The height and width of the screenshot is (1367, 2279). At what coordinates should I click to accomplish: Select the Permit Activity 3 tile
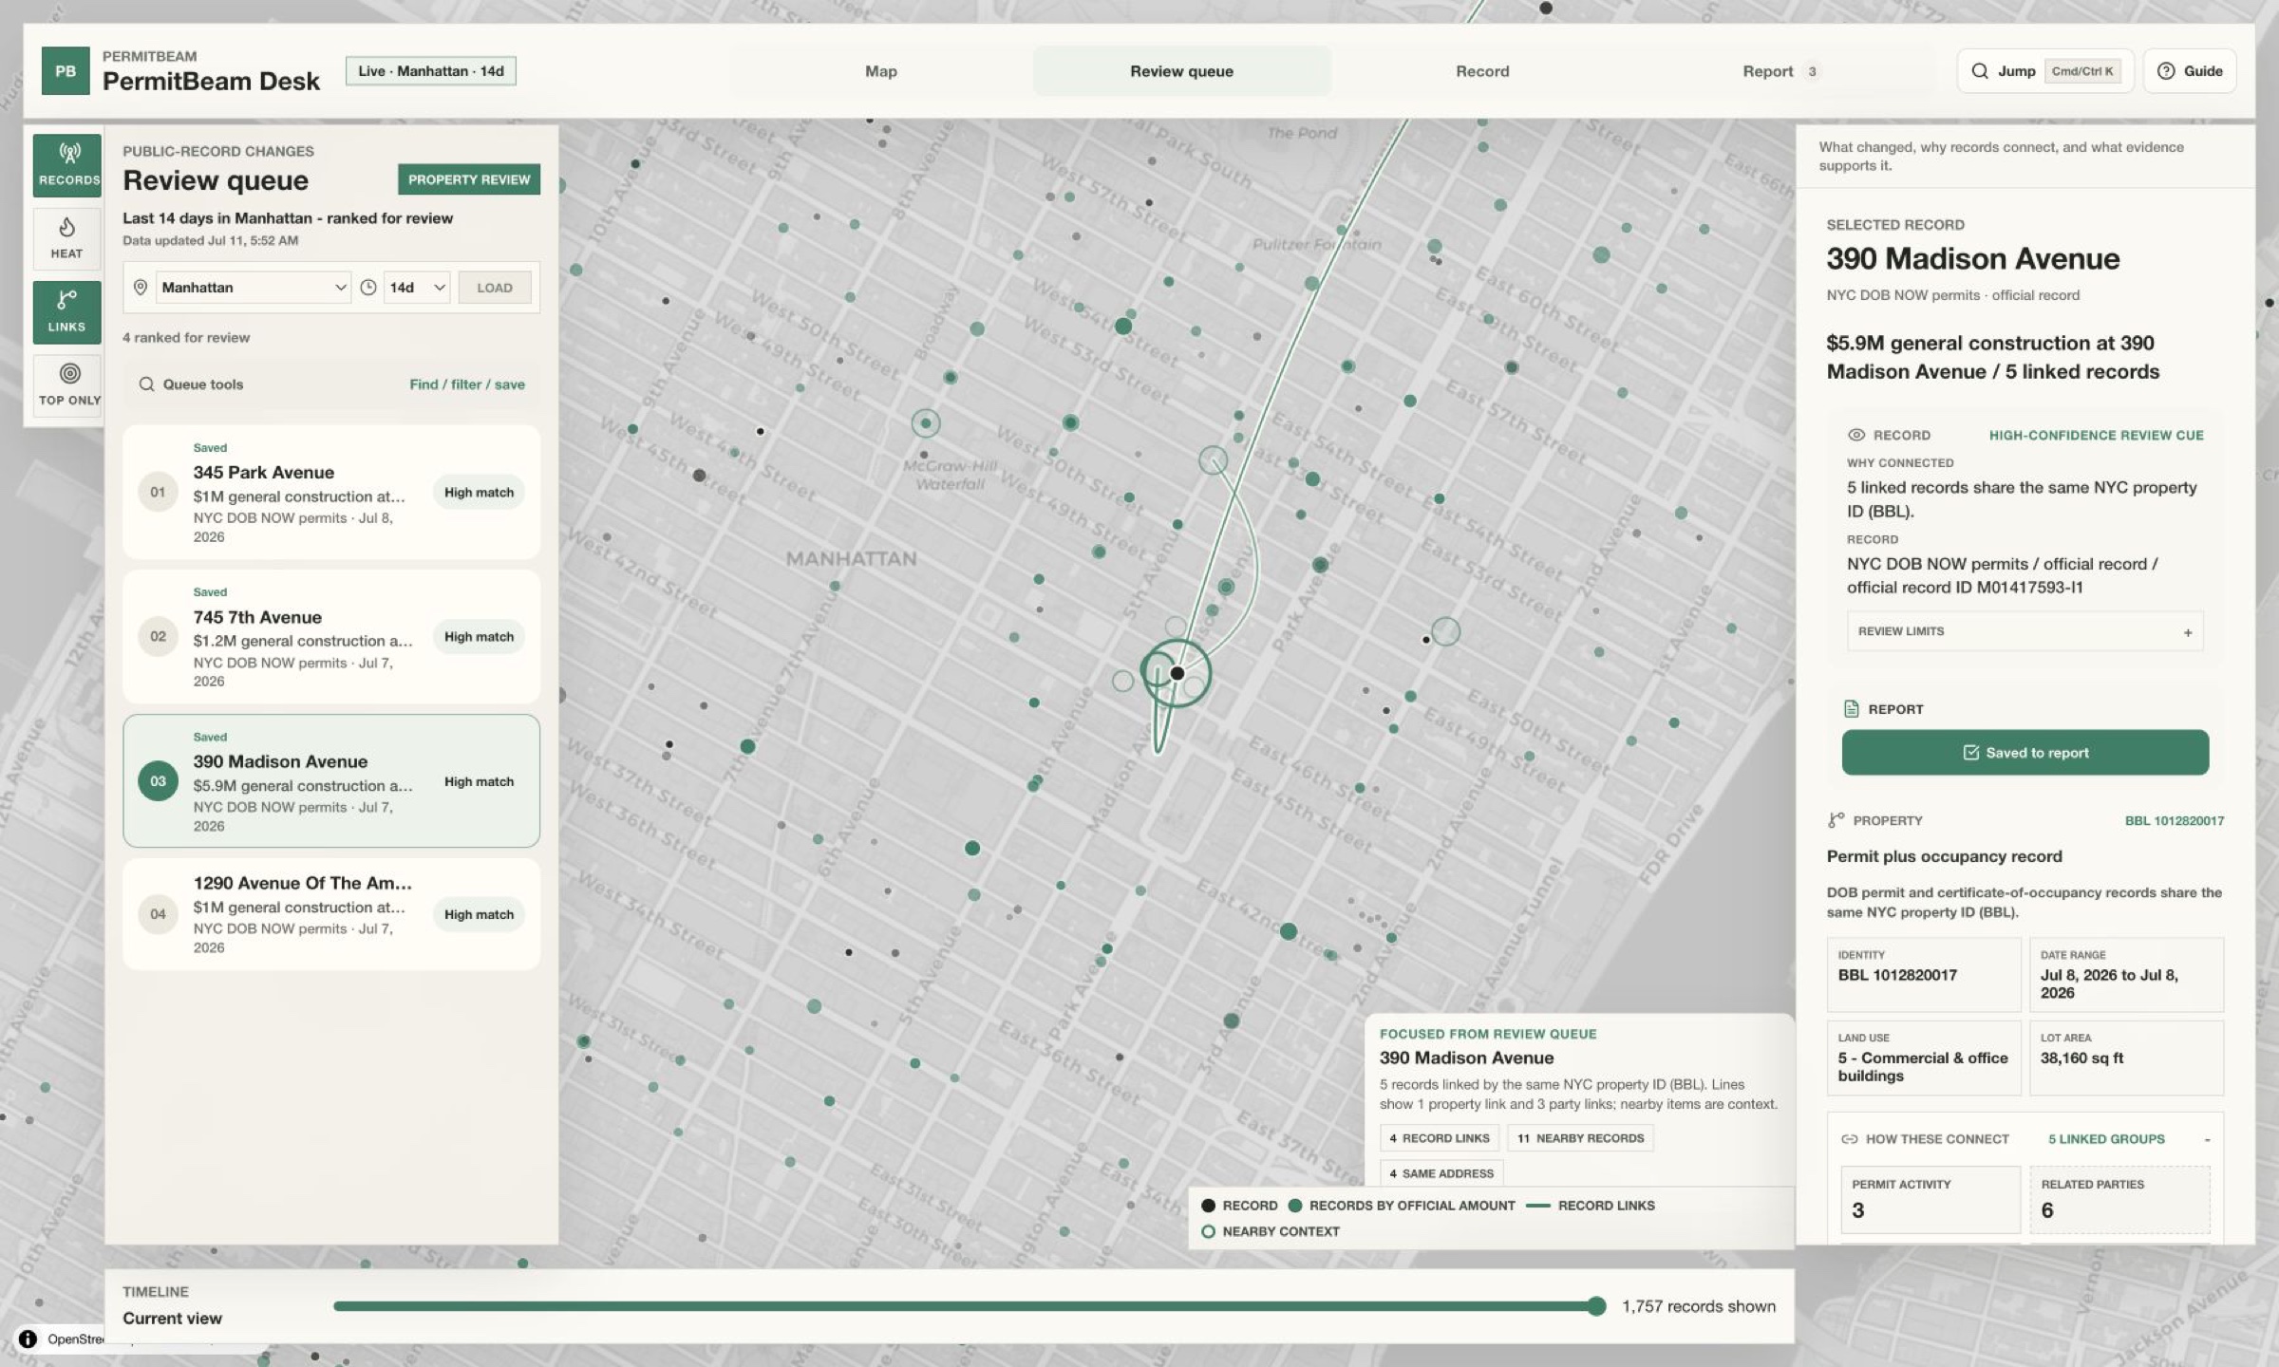coord(1931,1200)
